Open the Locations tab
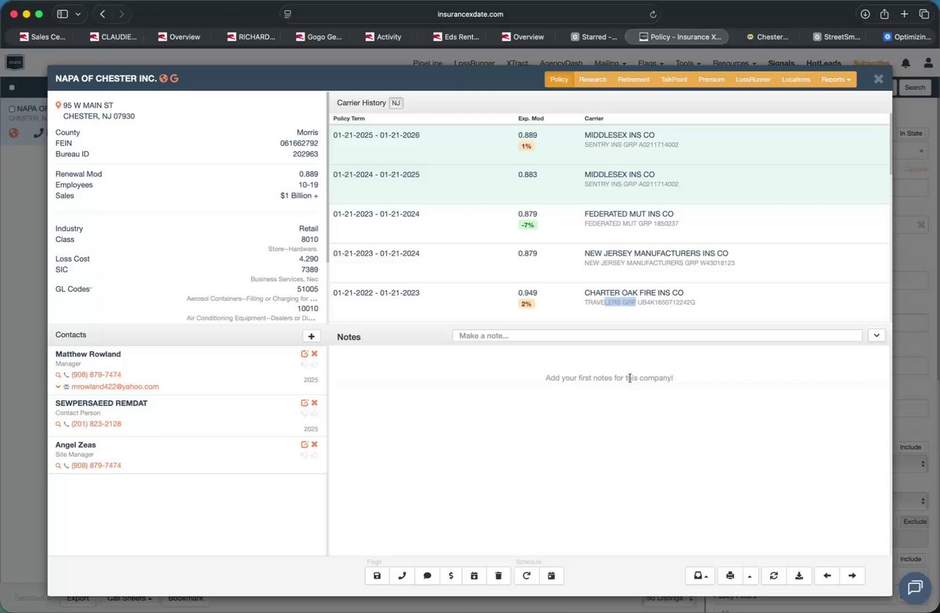Image resolution: width=940 pixels, height=613 pixels. coord(796,79)
